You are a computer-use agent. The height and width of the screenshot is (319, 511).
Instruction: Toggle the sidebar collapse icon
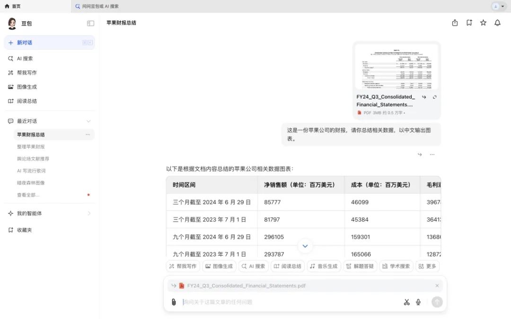click(90, 24)
